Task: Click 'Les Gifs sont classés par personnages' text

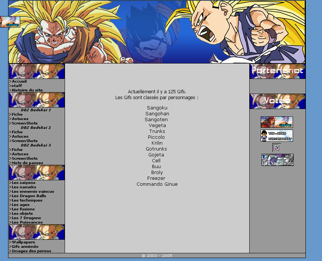Action: click(155, 98)
